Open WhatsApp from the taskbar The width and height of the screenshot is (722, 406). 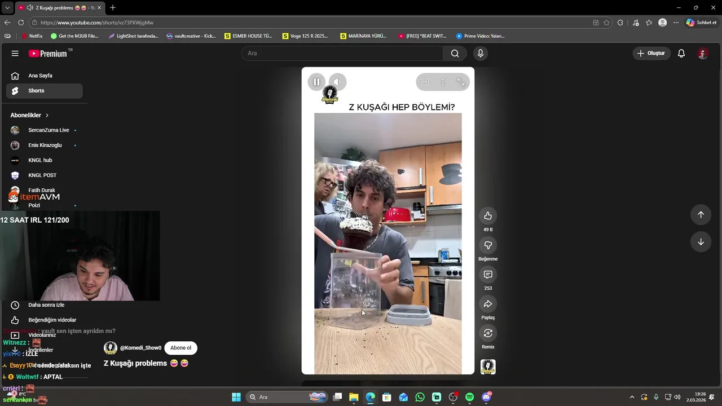click(x=420, y=397)
